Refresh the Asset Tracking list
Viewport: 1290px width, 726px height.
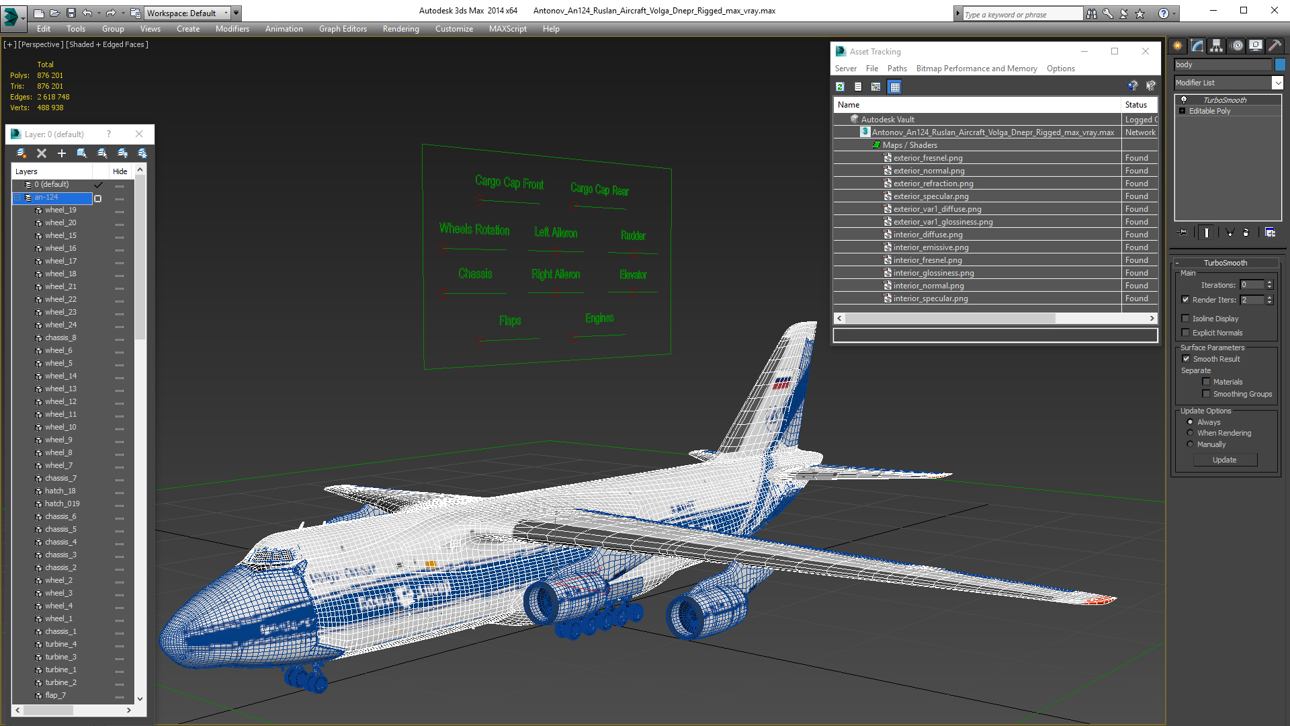pos(840,87)
